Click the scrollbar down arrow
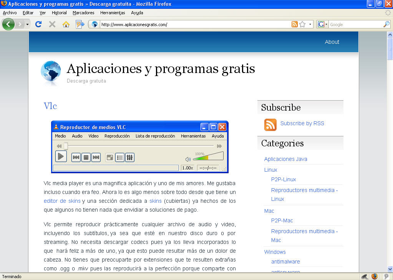Image resolution: width=393 pixels, height=280 pixels. (390, 269)
